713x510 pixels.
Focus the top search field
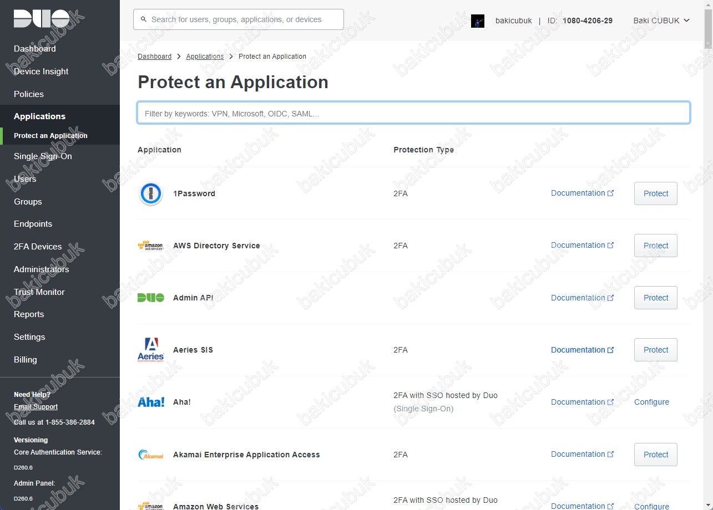coord(239,19)
